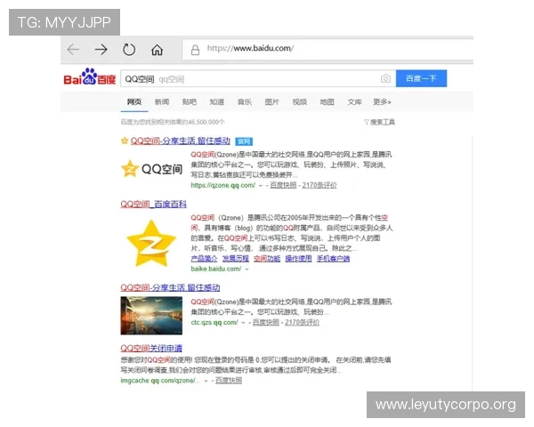Expand dropdown arrow after qzone.qq.com URL
Image resolution: width=534 pixels, height=427 pixels.
pyautogui.click(x=261, y=186)
